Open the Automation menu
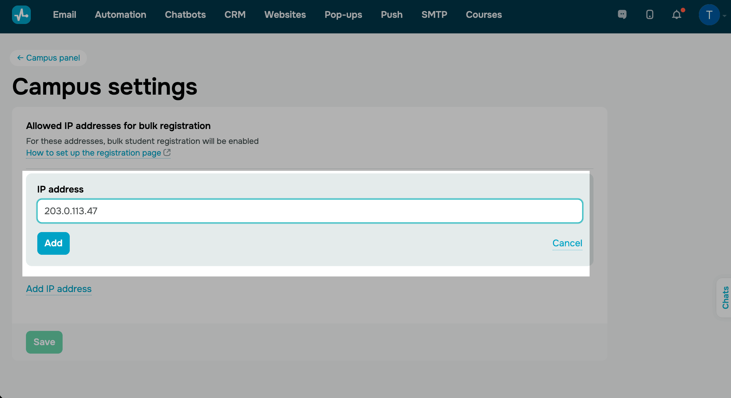Screen dimensions: 731x398 click(x=120, y=15)
